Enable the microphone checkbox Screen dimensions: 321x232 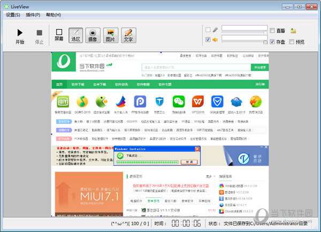point(208,30)
